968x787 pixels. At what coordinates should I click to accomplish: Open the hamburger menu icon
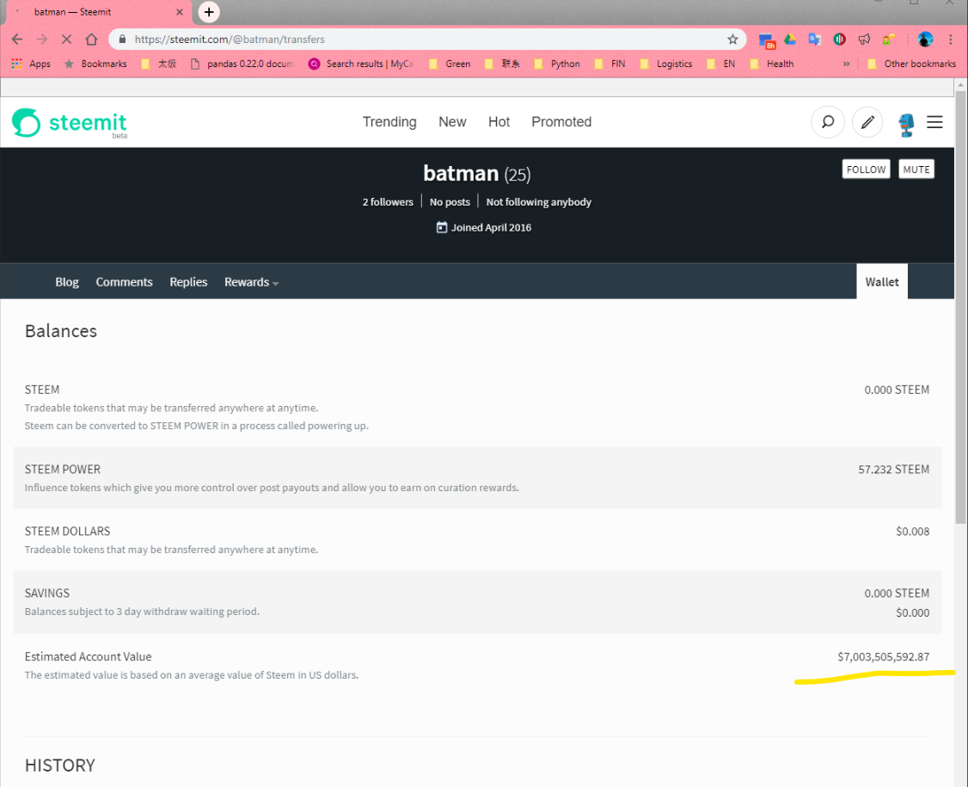point(934,122)
